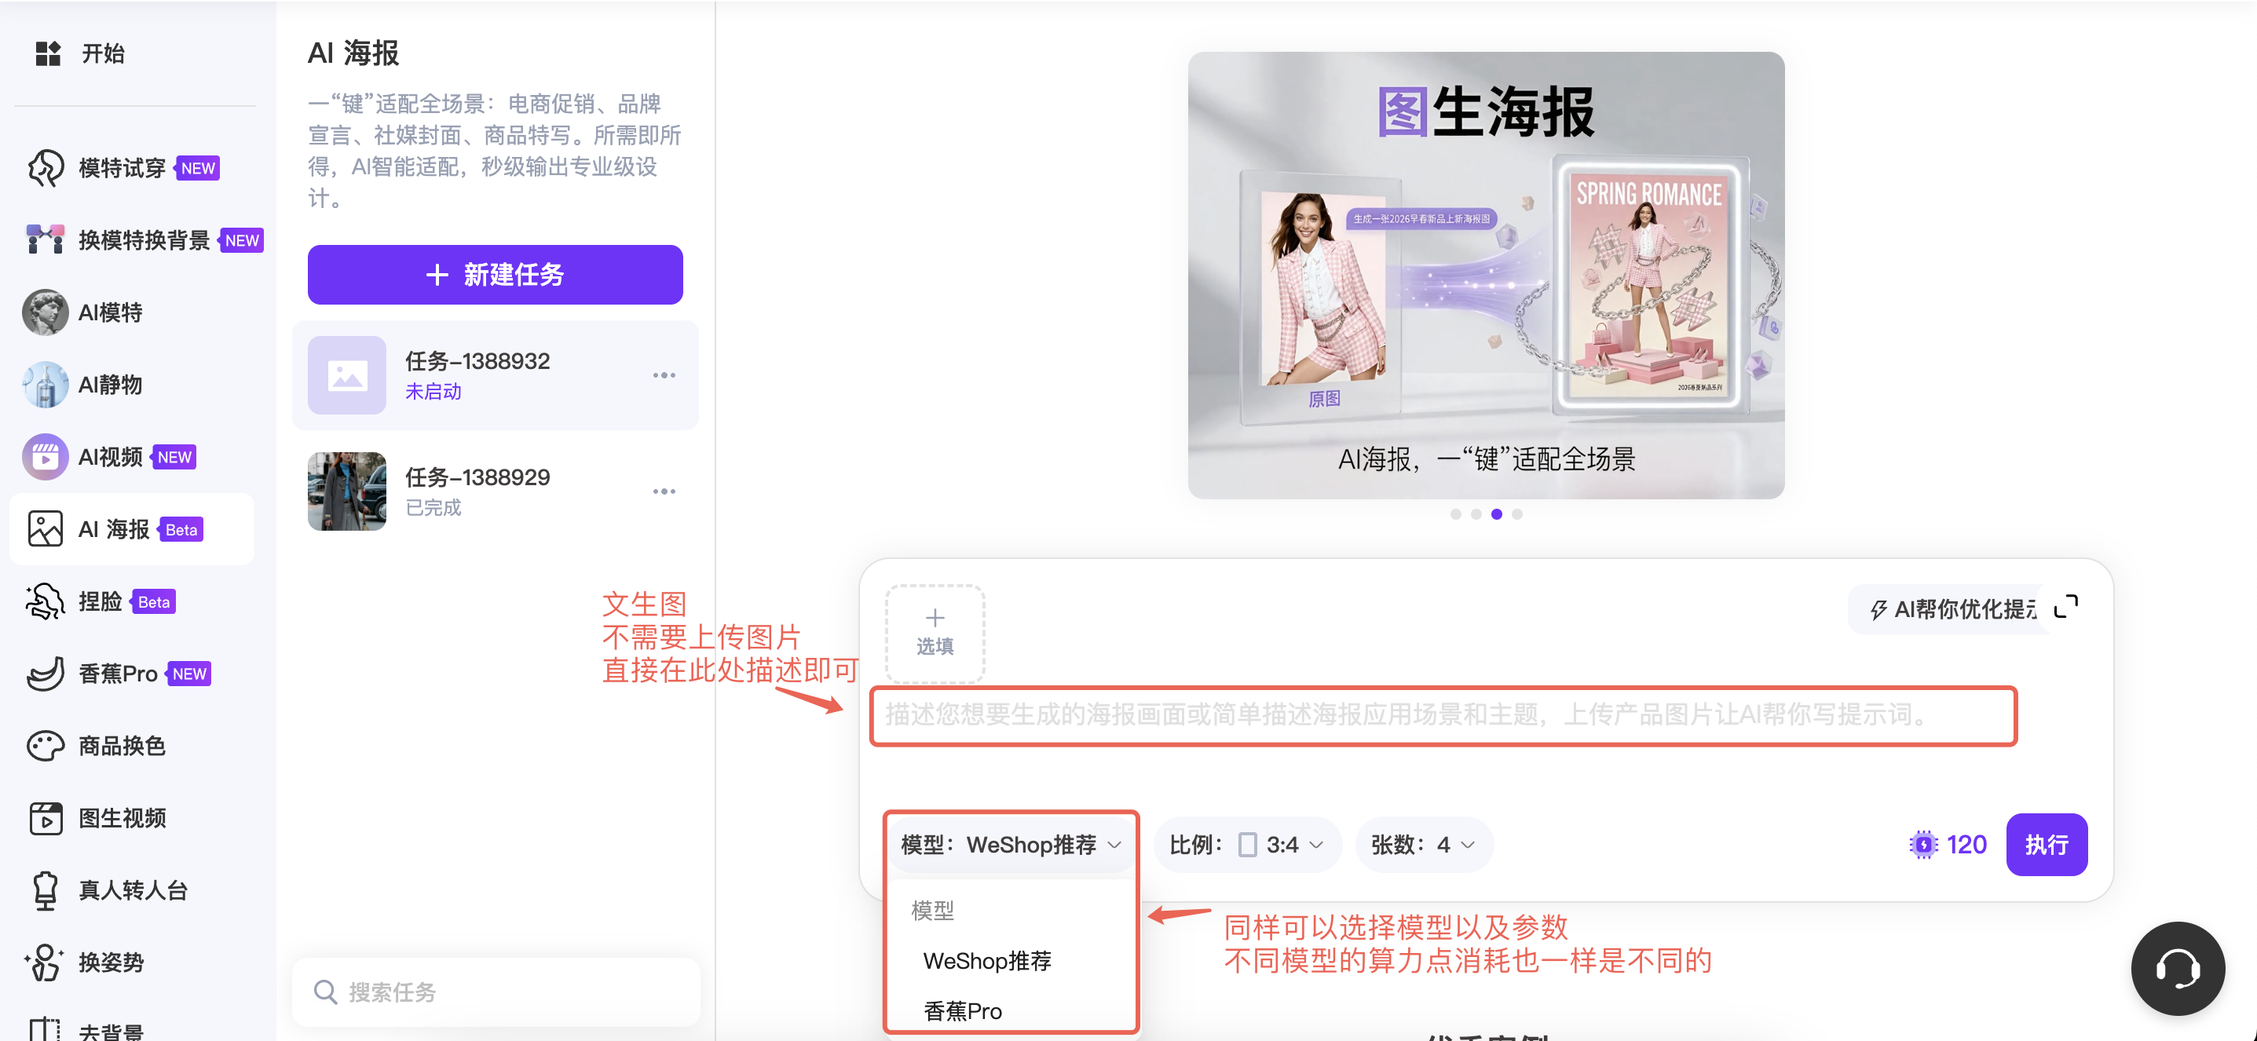Click the 新建任务 button
This screenshot has height=1041, width=2257.
[494, 275]
